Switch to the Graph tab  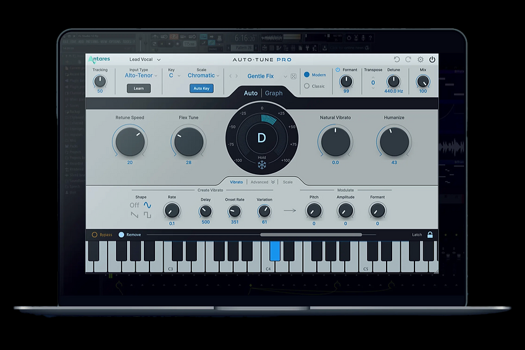coord(274,93)
